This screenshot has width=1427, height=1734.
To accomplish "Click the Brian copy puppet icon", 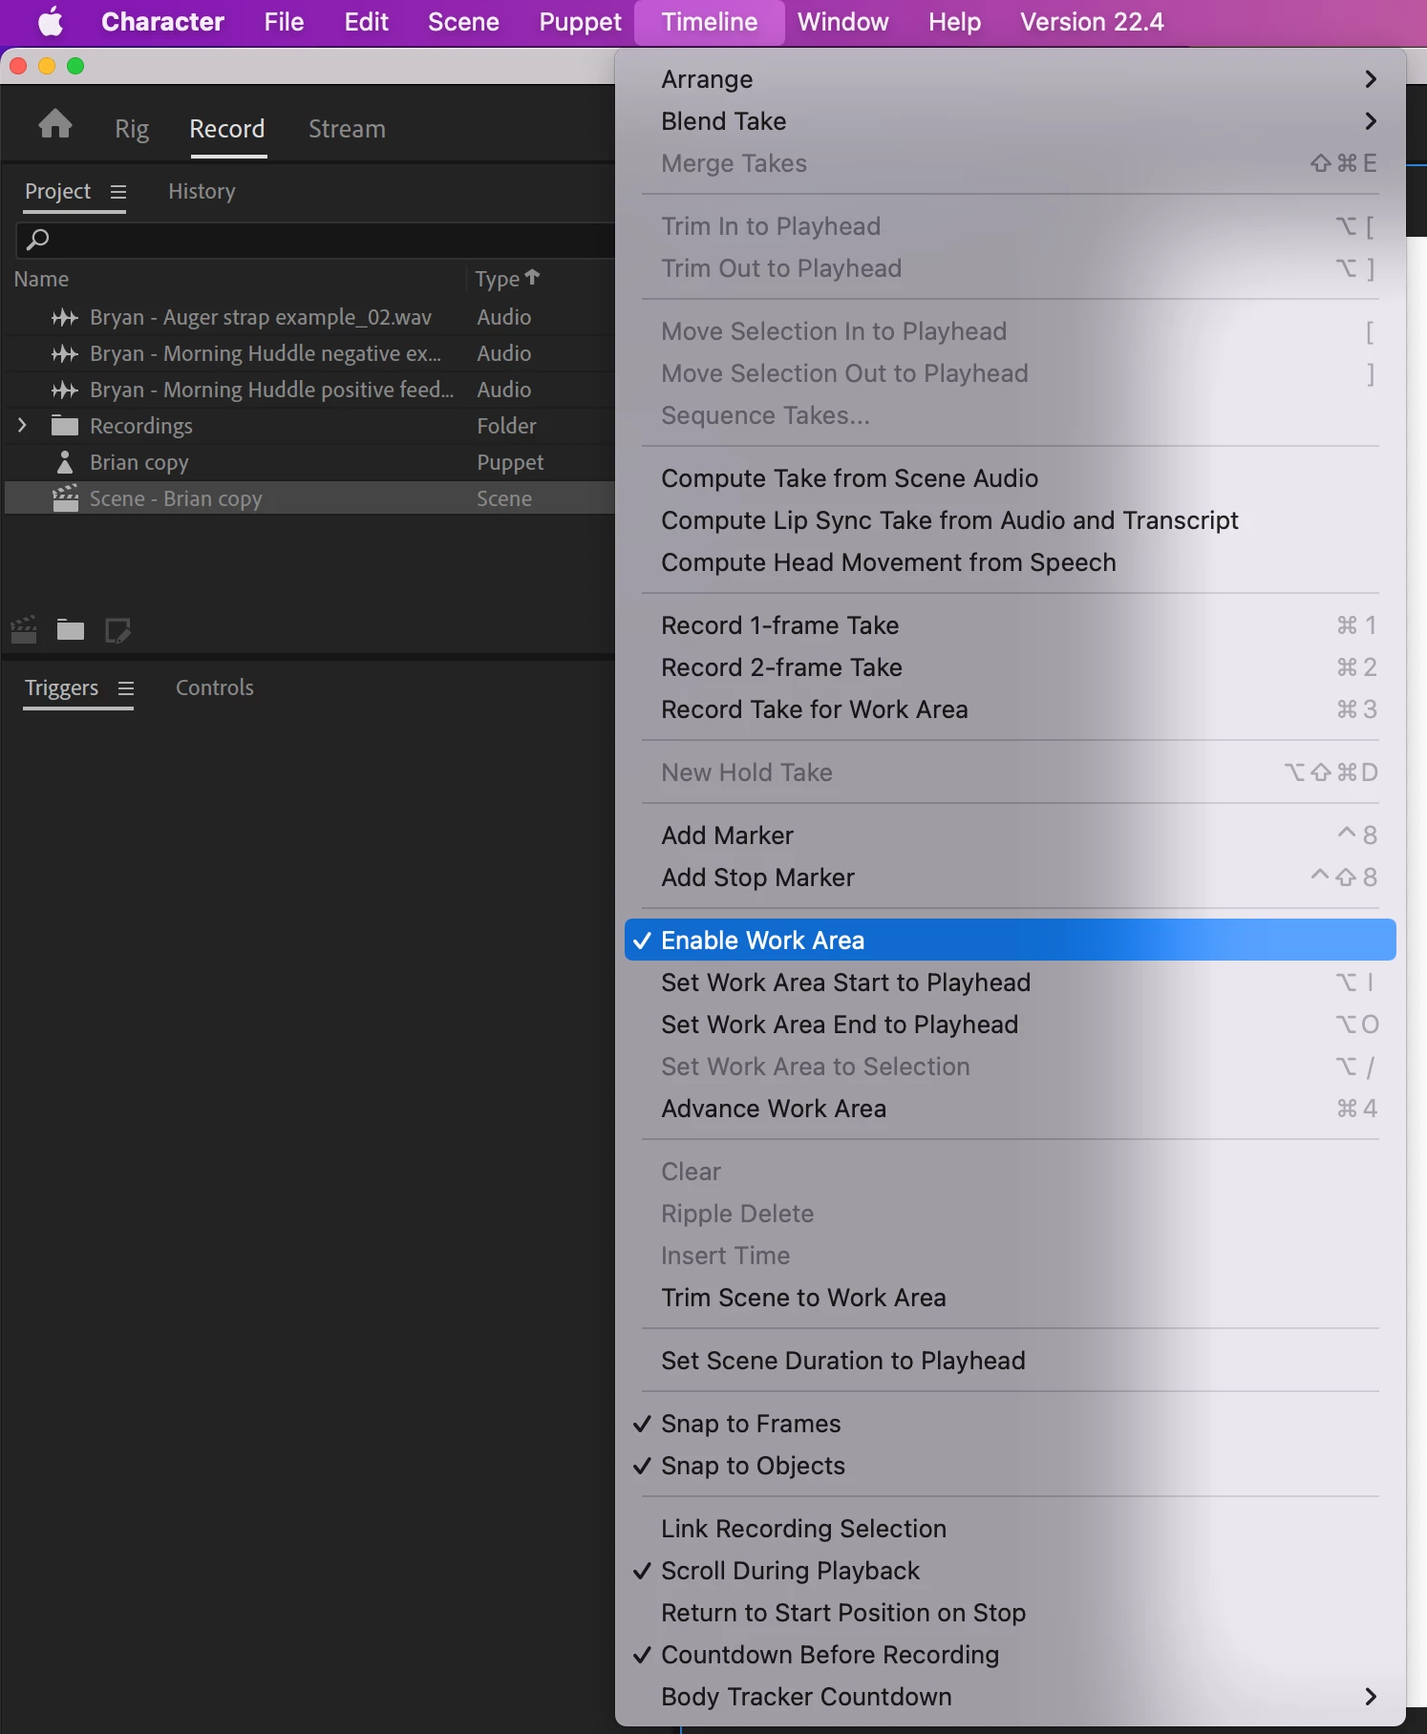I will coord(64,462).
